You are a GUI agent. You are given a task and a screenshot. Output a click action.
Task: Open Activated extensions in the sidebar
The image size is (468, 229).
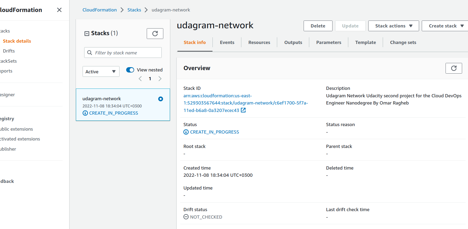tap(20, 139)
